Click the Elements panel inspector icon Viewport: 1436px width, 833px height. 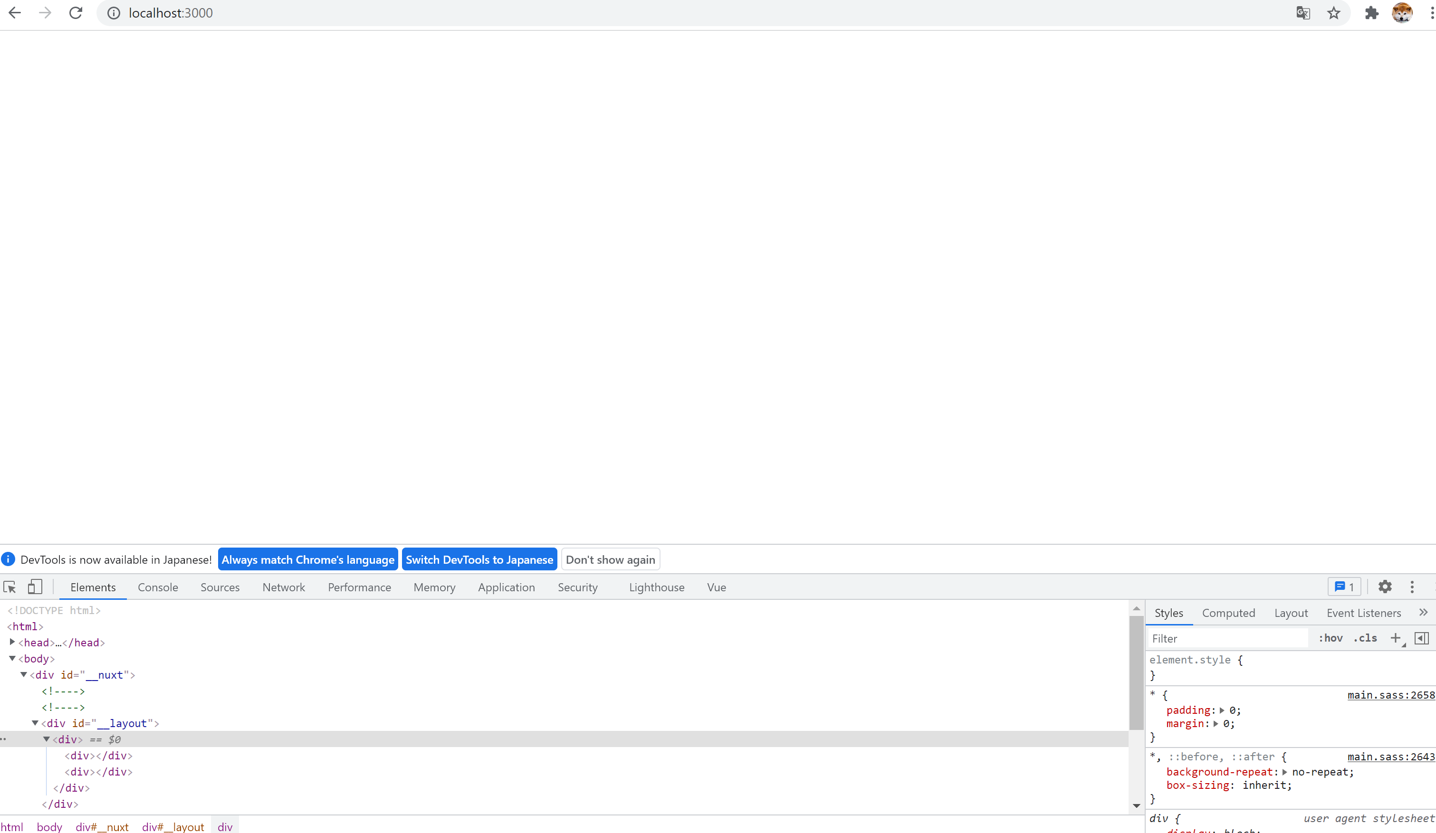11,586
